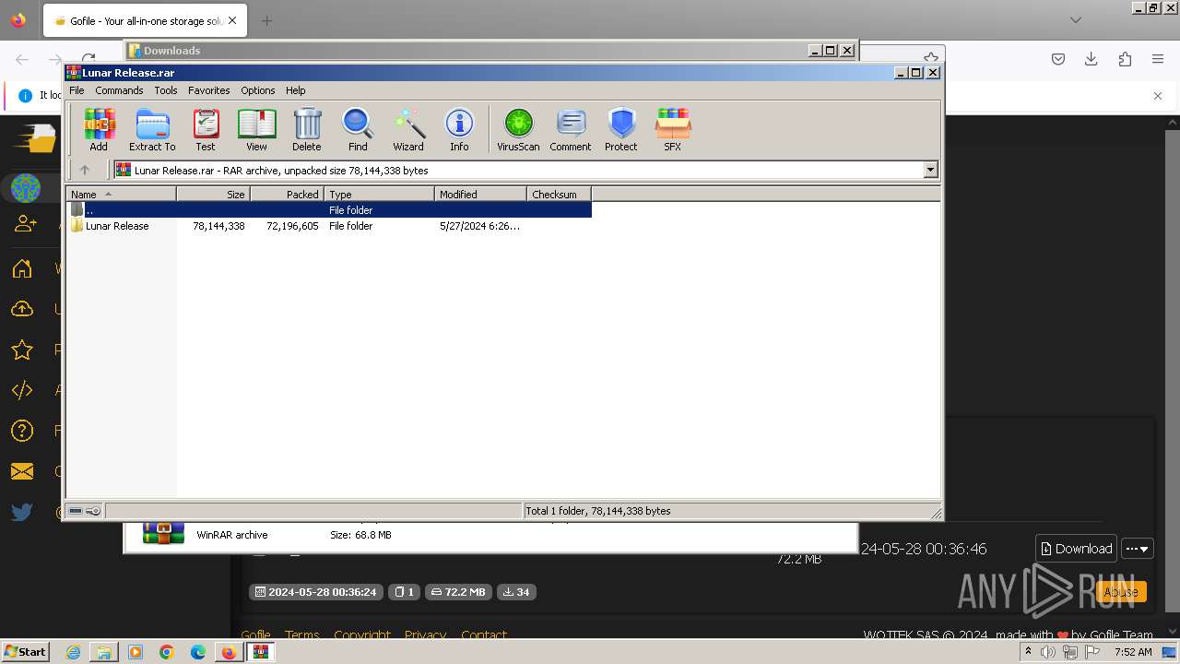1180x664 pixels.
Task: Open the Windows Start menu
Action: coord(26,652)
